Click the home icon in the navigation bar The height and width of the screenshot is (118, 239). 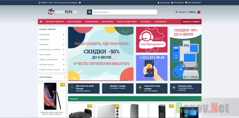(x=41, y=22)
